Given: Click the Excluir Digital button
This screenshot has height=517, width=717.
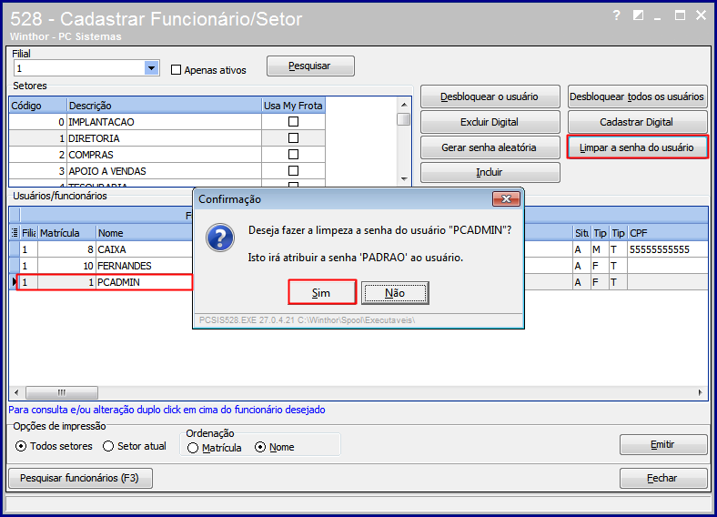Looking at the screenshot, I should pos(490,122).
